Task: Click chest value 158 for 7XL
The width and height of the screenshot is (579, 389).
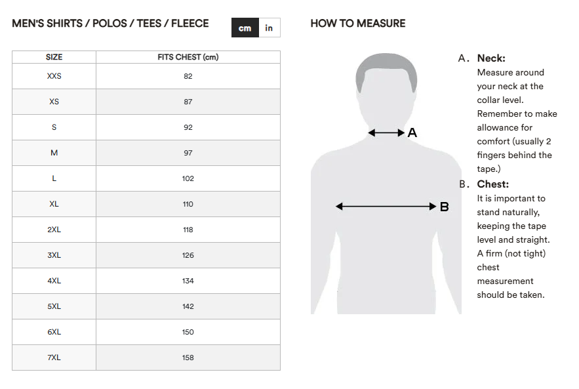Action: 188,358
